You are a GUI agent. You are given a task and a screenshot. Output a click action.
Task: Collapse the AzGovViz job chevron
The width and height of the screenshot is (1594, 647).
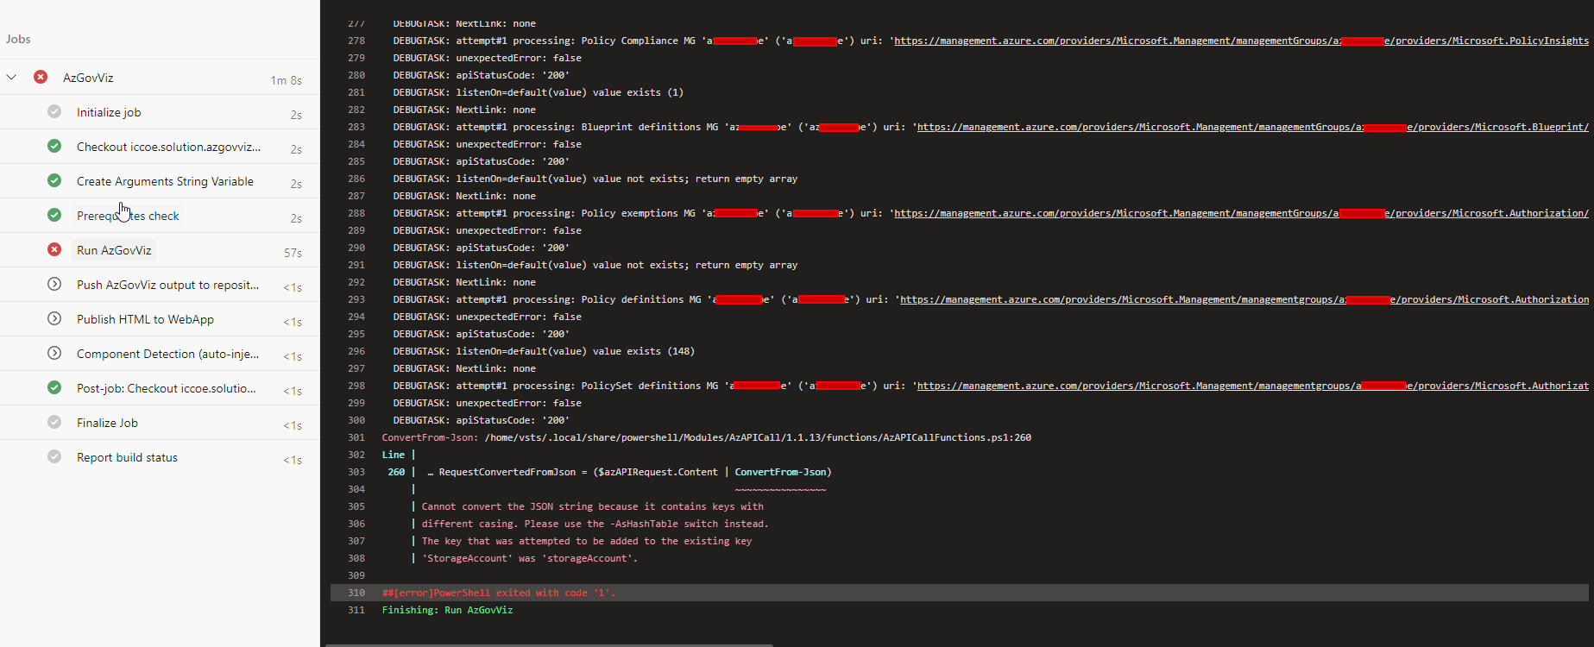pyautogui.click(x=11, y=77)
